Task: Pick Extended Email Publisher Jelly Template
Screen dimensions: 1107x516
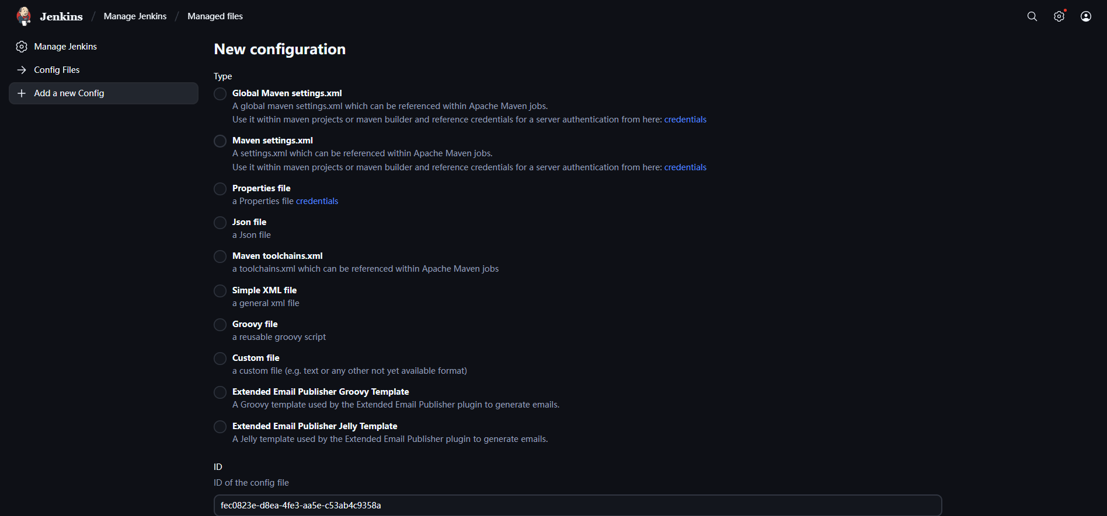Action: 220,427
